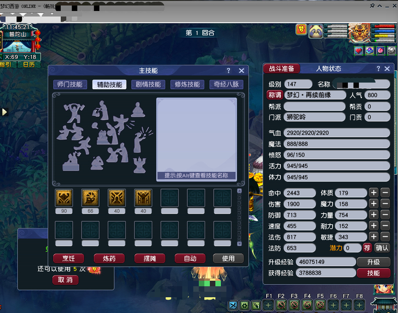The image size is (398, 313).
Task: Increase 力量 with the plus button
Action: click(373, 215)
